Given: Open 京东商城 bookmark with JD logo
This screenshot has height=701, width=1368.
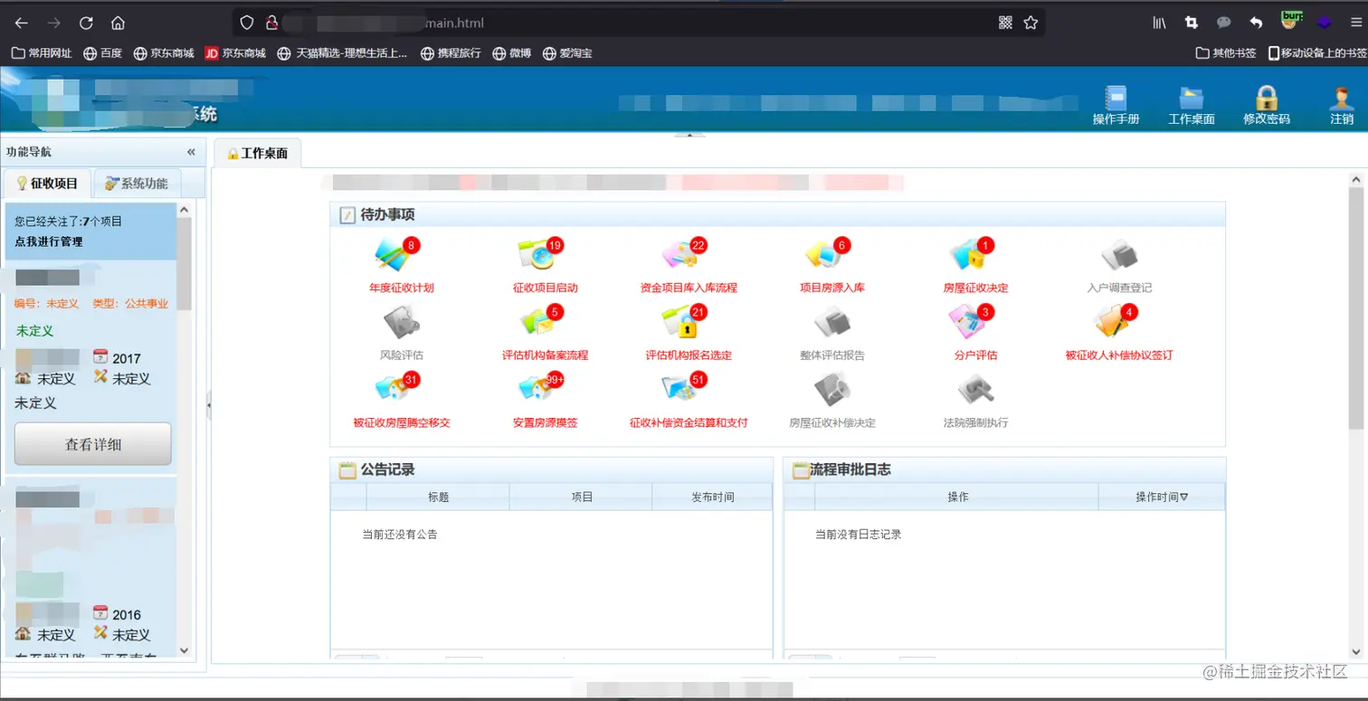Looking at the screenshot, I should tap(235, 53).
